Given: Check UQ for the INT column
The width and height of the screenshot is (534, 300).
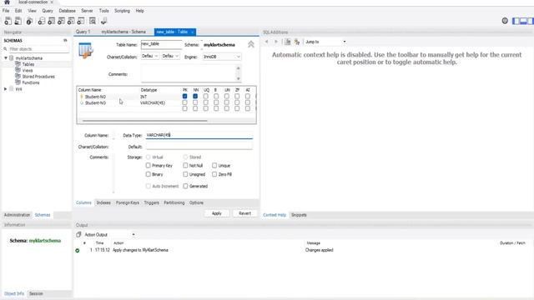Looking at the screenshot, I should click(x=206, y=97).
